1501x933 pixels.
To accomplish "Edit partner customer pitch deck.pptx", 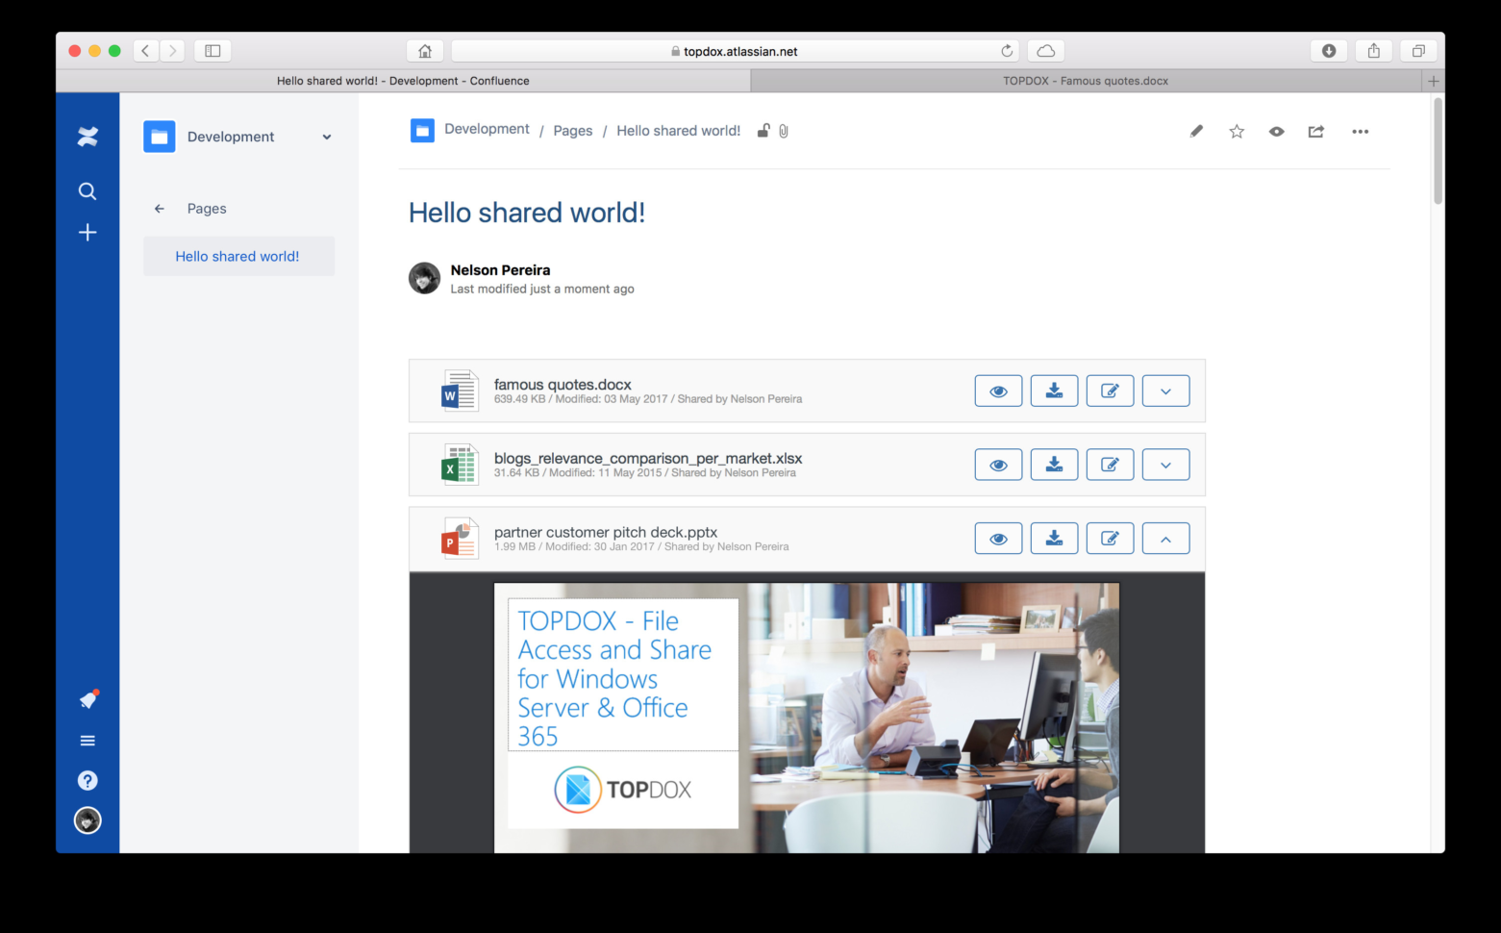I will click(1110, 539).
